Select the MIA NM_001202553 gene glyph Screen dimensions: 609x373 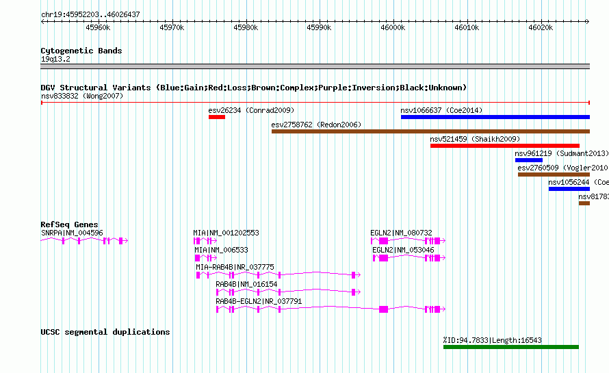(205, 241)
